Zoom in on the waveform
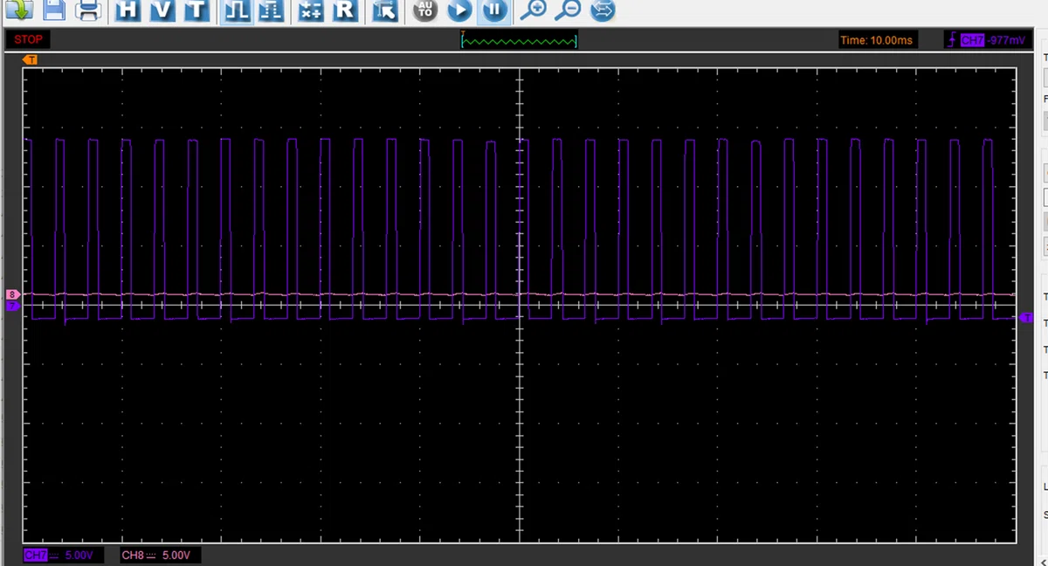The image size is (1048, 566). (x=533, y=10)
